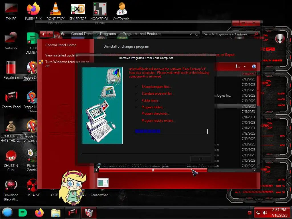Open the FURRY FUX Firefox desktop shortcut
This screenshot has width=292, height=219.
click(x=33, y=11)
